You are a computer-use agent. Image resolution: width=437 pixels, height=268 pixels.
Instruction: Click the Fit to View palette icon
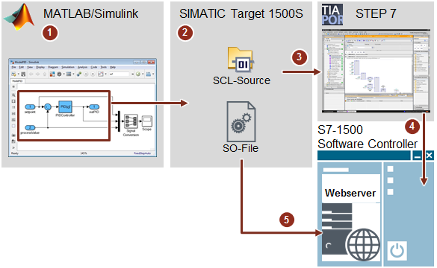(13, 101)
